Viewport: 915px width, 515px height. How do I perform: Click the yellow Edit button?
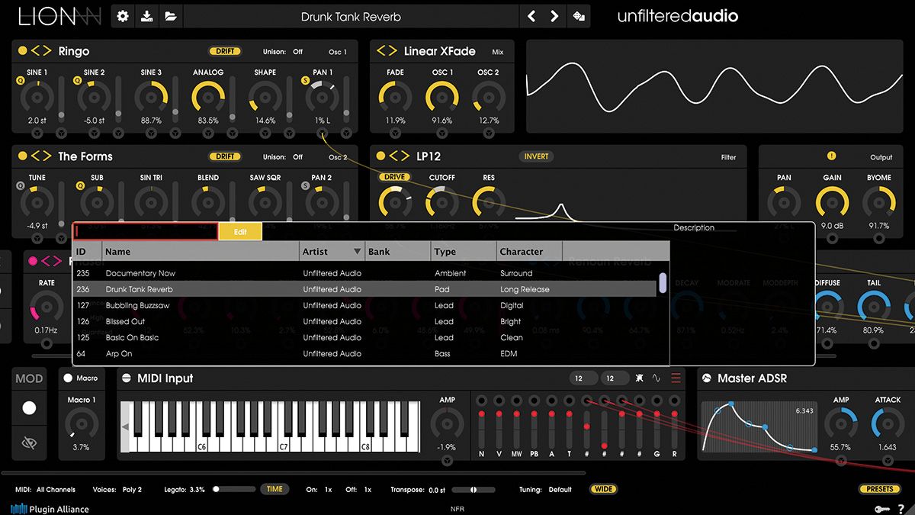(240, 231)
